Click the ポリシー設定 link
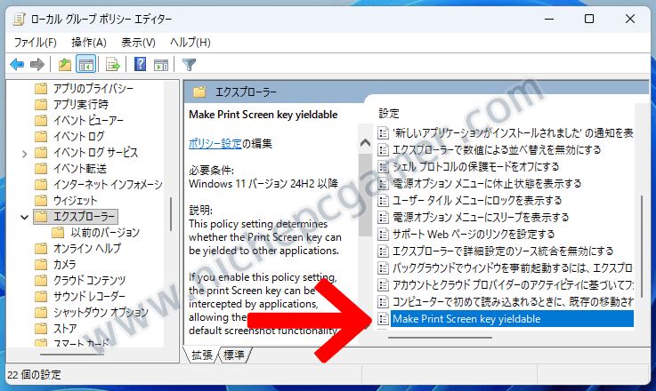This screenshot has width=656, height=391. (x=215, y=143)
